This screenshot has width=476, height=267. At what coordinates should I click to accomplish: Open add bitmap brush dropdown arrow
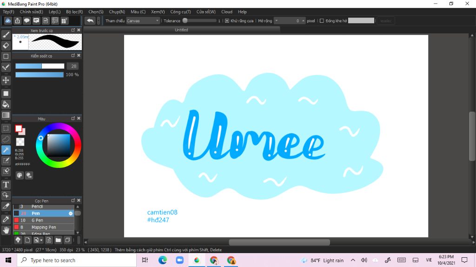[x=41, y=241]
